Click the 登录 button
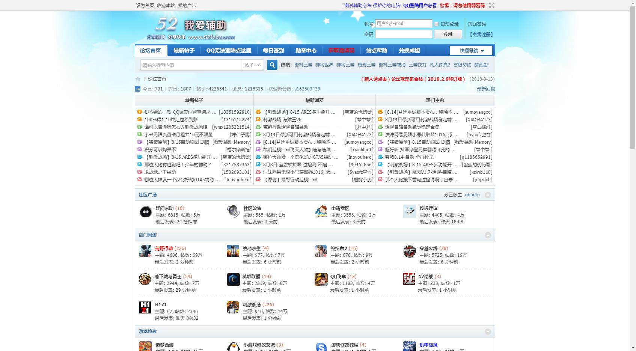Image resolution: width=636 pixels, height=351 pixels. click(x=448, y=34)
